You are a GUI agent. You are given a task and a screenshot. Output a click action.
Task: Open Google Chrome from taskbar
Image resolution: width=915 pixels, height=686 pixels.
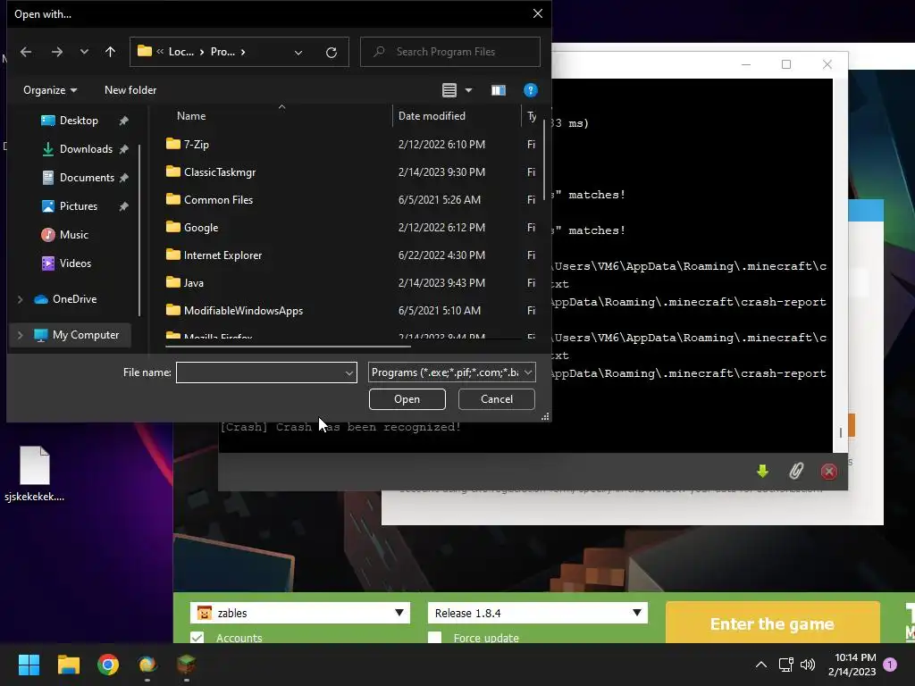[x=108, y=665]
